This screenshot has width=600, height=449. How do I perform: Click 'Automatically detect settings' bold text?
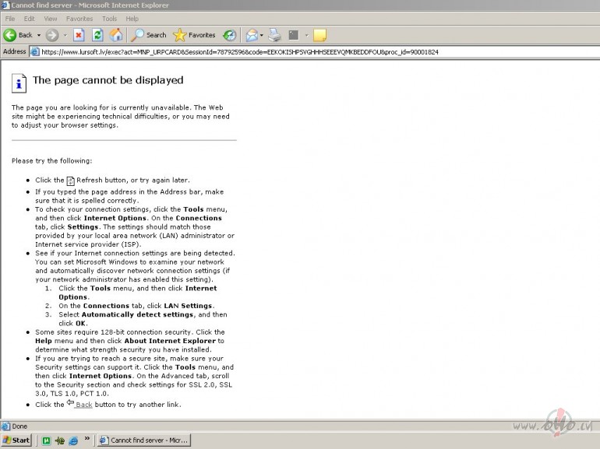[137, 314]
